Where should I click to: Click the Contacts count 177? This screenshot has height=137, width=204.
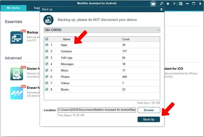pyautogui.click(x=124, y=51)
